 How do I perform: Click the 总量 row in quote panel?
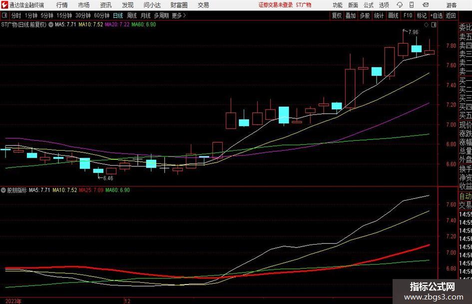pyautogui.click(x=466, y=151)
